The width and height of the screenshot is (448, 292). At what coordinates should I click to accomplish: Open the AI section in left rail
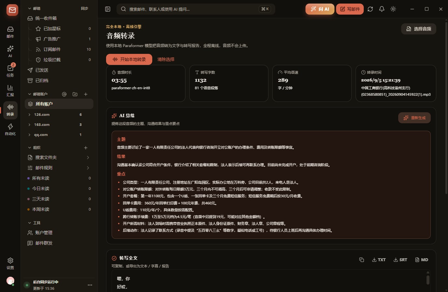point(10,52)
